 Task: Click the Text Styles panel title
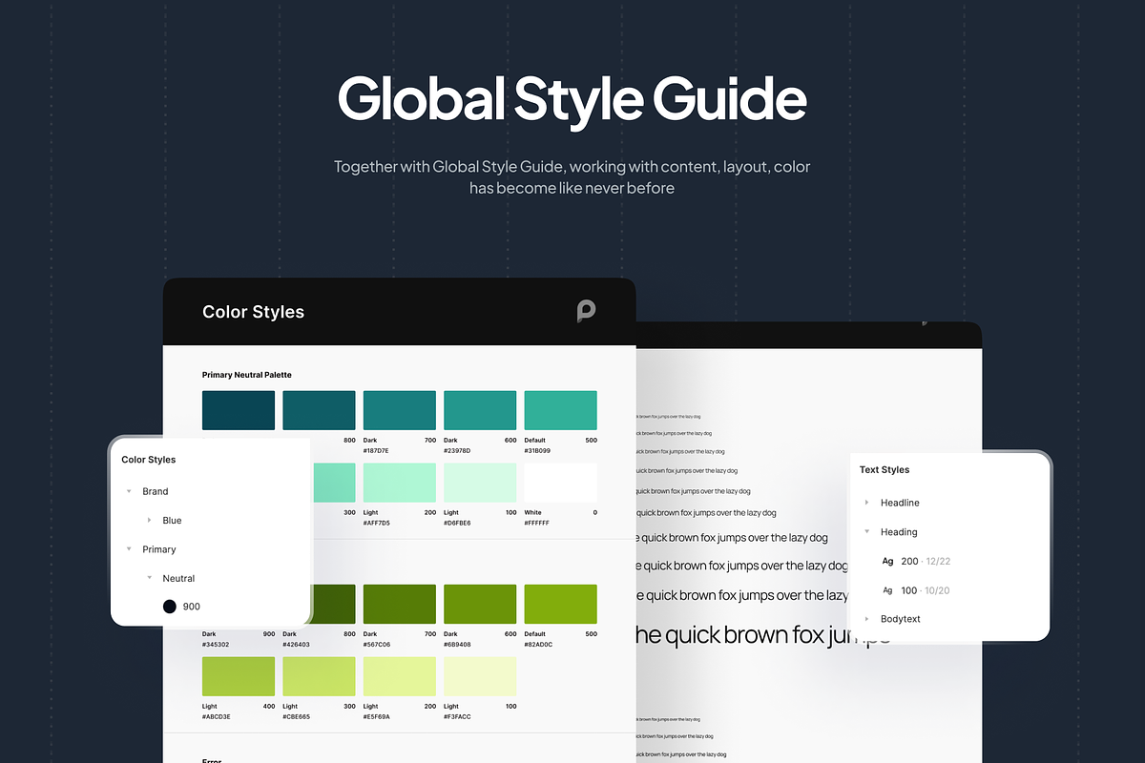pyautogui.click(x=885, y=469)
